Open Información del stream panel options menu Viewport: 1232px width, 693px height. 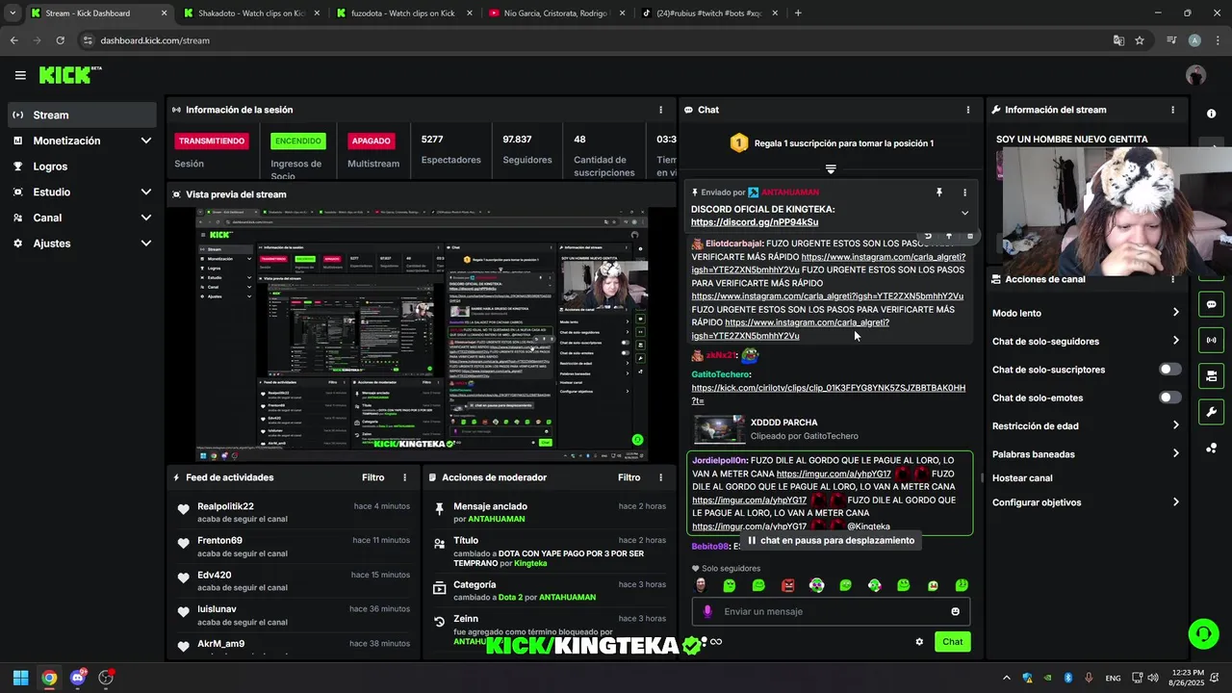click(x=1172, y=110)
